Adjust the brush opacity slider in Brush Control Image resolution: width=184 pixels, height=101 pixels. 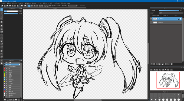tap(11, 14)
